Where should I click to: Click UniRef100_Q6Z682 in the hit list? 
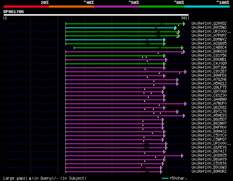(209, 108)
